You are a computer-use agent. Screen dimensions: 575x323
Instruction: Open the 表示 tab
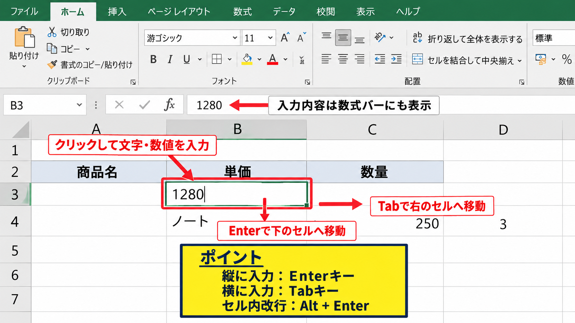click(366, 11)
